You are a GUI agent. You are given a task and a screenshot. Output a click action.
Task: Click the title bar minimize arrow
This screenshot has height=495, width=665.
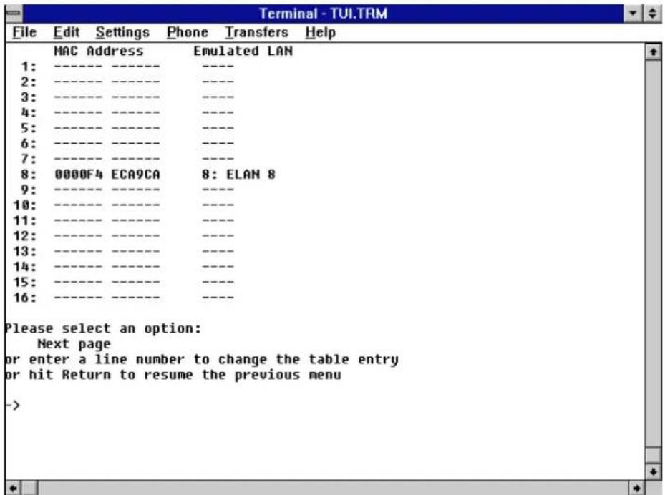pyautogui.click(x=633, y=13)
